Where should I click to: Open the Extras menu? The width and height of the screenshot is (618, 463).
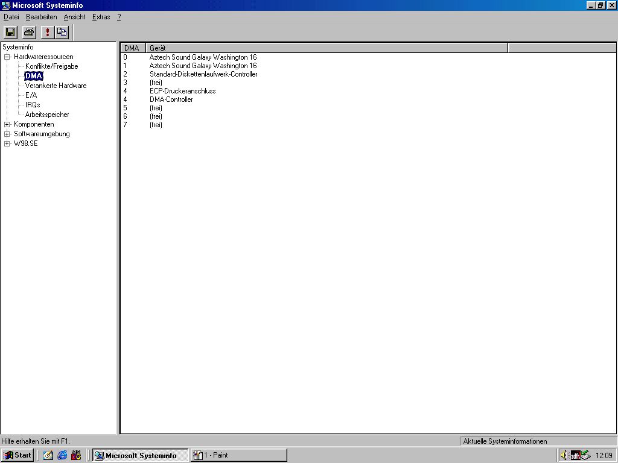pyautogui.click(x=101, y=17)
